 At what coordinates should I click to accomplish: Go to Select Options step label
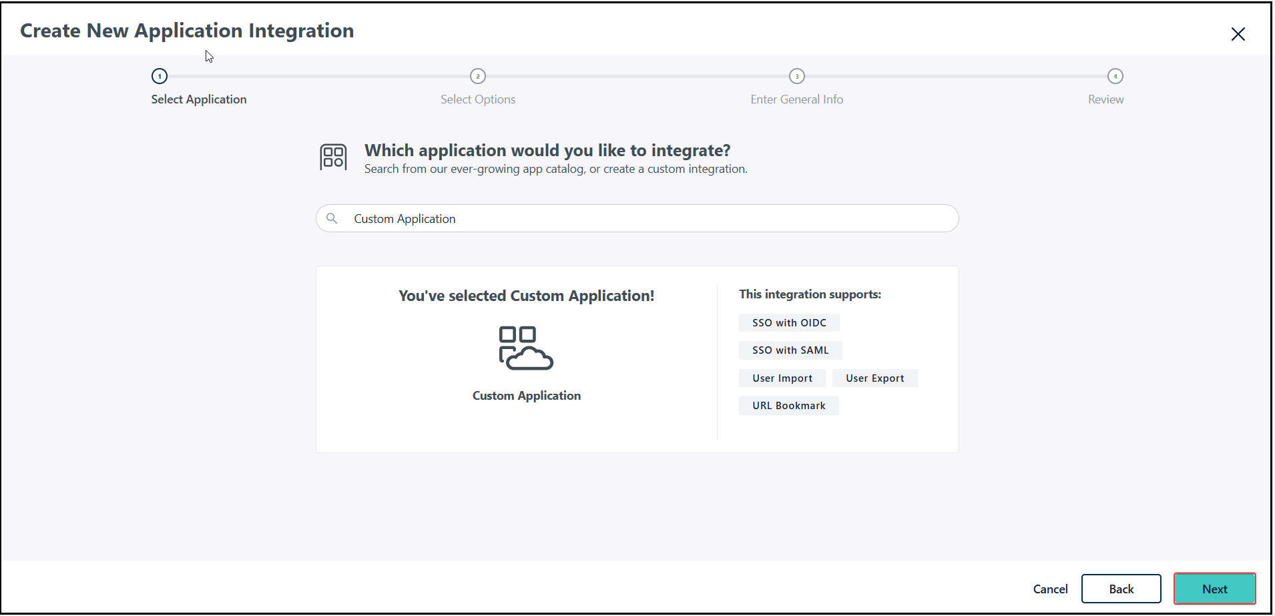tap(478, 99)
